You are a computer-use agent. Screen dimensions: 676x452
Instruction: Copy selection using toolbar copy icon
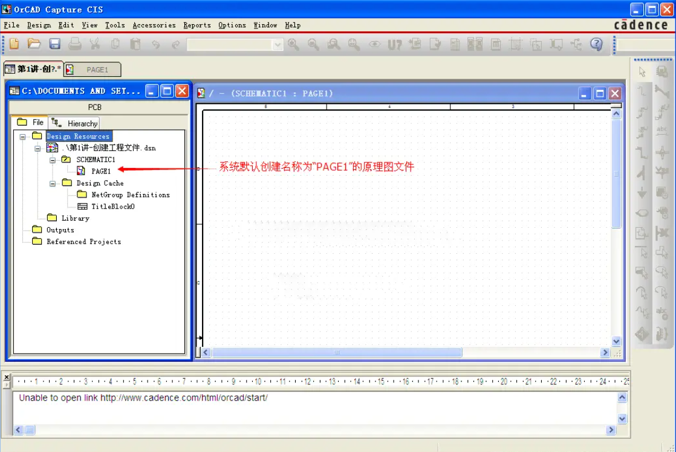[x=115, y=44]
